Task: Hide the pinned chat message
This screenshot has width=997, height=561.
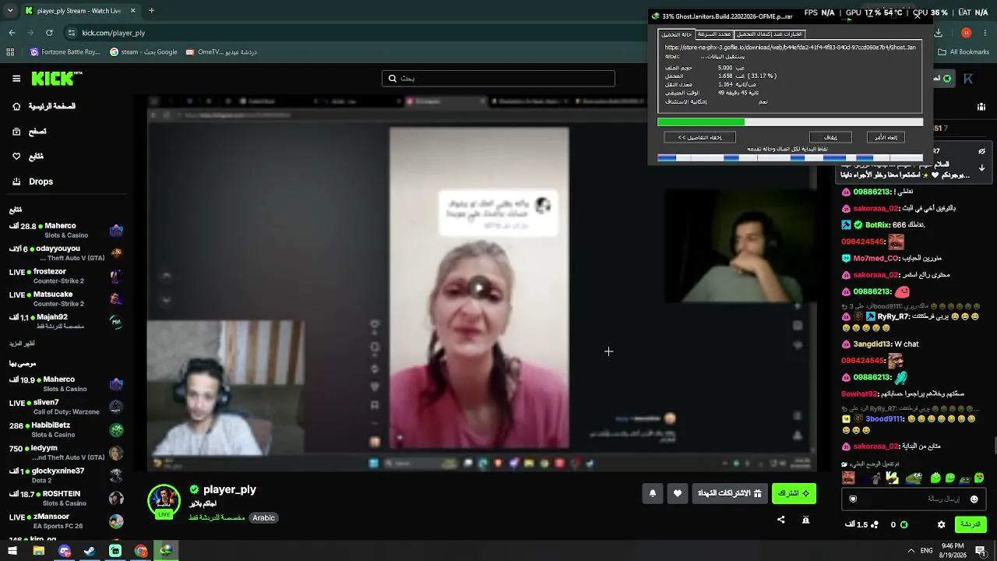Action: coord(981,151)
